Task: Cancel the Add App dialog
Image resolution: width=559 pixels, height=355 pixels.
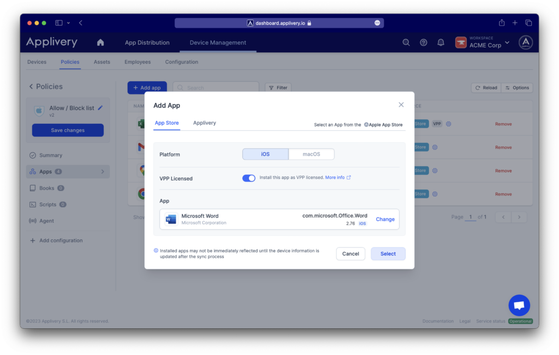Action: point(350,254)
